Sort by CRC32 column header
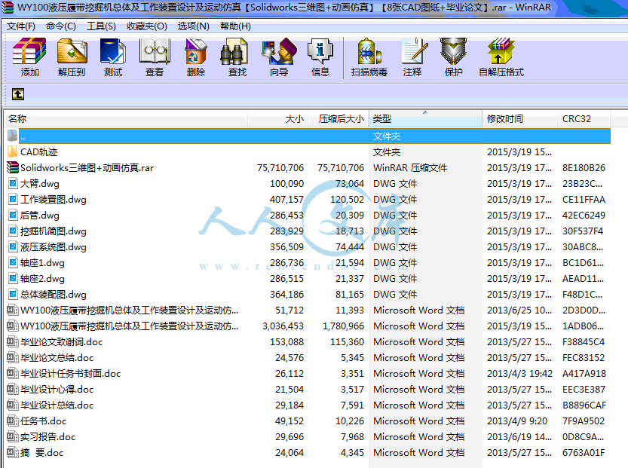The width and height of the screenshot is (628, 468). 584,119
